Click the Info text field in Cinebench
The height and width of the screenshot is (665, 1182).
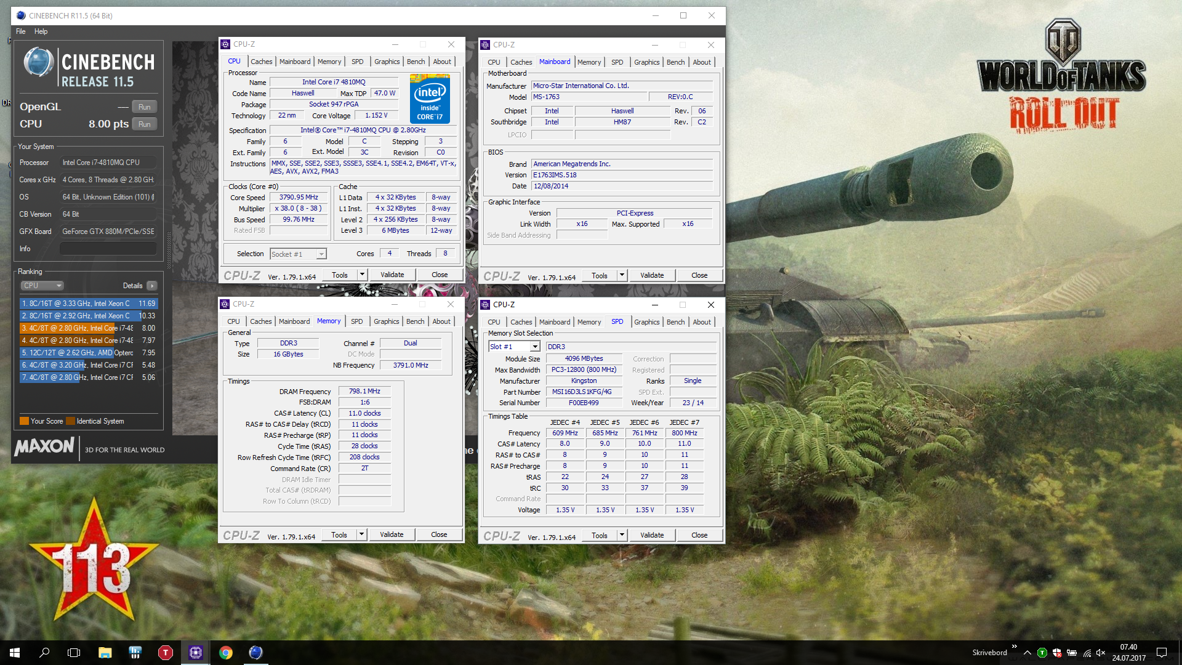click(x=108, y=249)
